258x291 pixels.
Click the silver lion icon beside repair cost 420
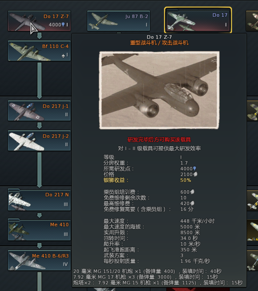(192, 203)
